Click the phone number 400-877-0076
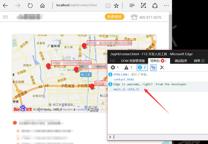This screenshot has width=208, height=144. [x=150, y=17]
